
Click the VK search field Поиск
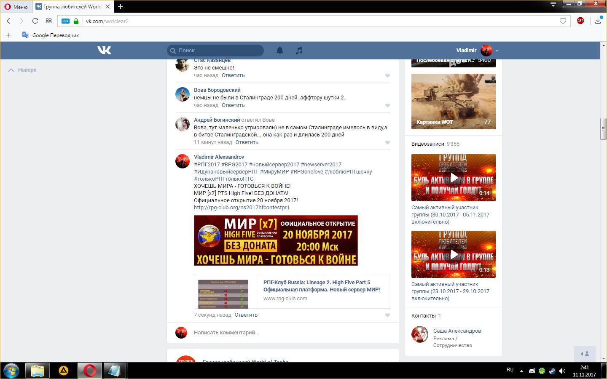pyautogui.click(x=215, y=51)
